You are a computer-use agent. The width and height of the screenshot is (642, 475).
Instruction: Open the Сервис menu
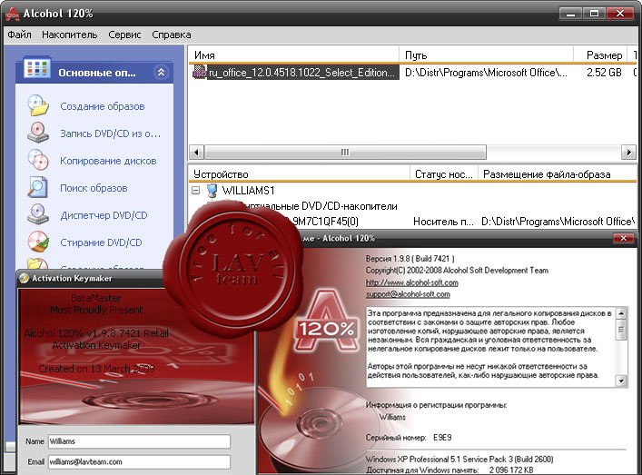(x=124, y=35)
